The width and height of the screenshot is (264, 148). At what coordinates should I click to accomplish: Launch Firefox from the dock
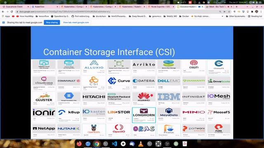point(79,144)
